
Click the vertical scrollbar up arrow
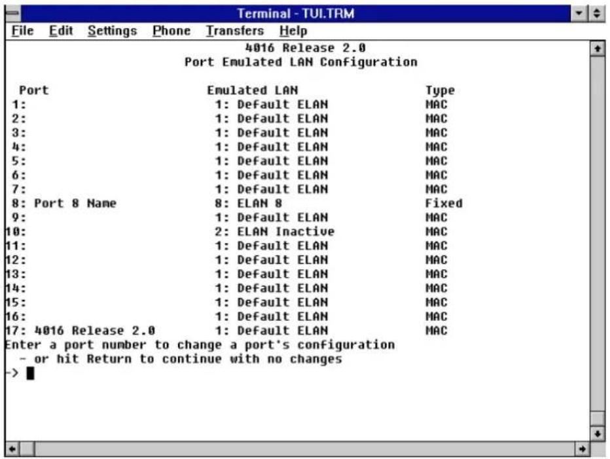click(598, 48)
